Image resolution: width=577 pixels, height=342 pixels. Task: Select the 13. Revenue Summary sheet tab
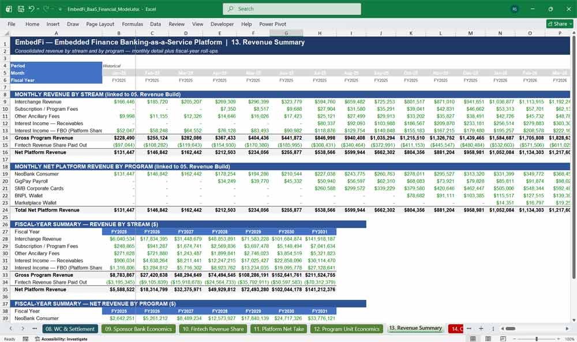click(415, 328)
